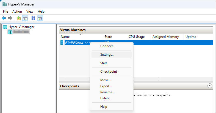Viewport: 216px width, 113px height.
Task: Toggle the Show/Hide Action Pane icon
Action: tap(40, 18)
